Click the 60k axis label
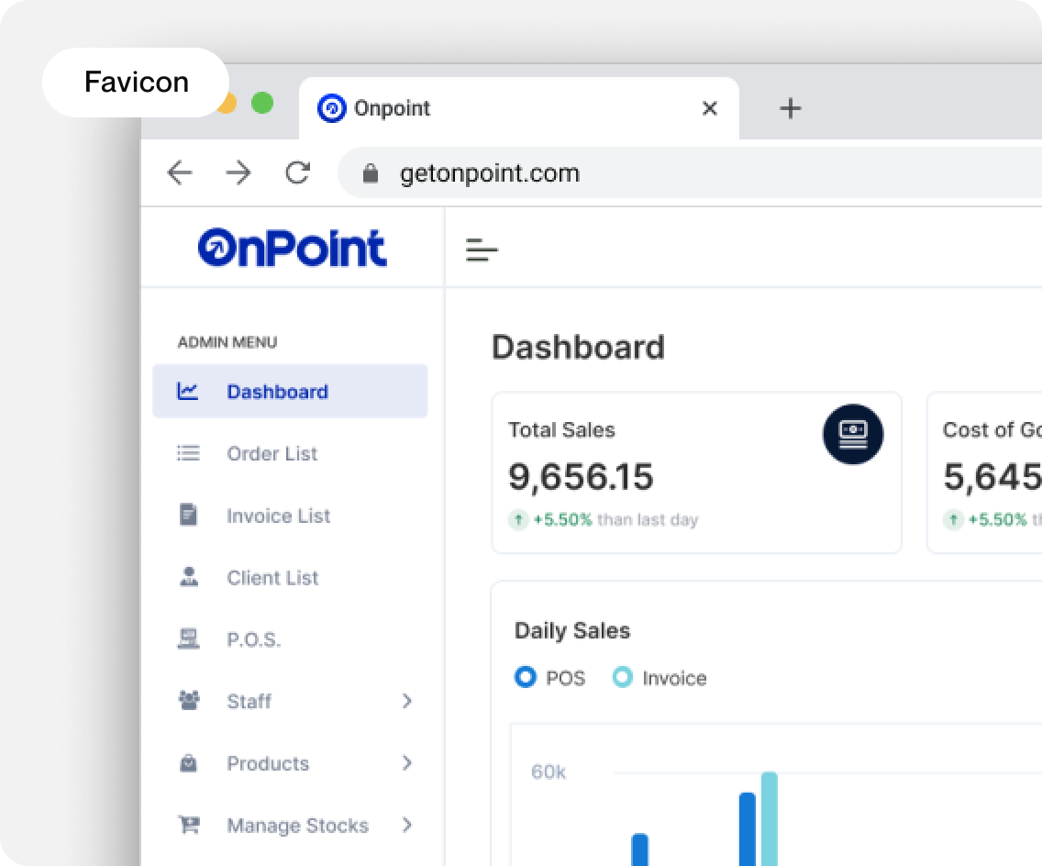This screenshot has width=1042, height=866. coord(549,772)
